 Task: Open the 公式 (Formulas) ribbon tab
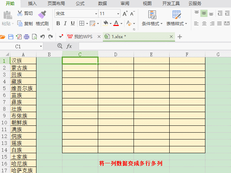pyautogui.click(x=80, y=4)
